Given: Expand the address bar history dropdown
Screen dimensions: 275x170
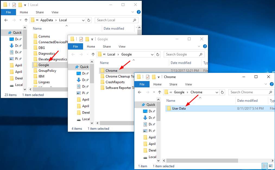Looking at the screenshot, I should coord(217,92).
